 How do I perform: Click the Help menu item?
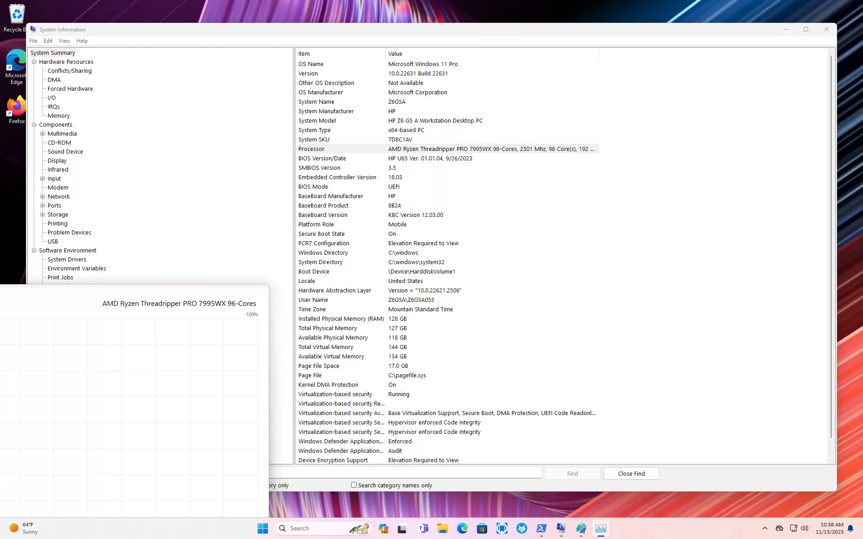click(82, 40)
